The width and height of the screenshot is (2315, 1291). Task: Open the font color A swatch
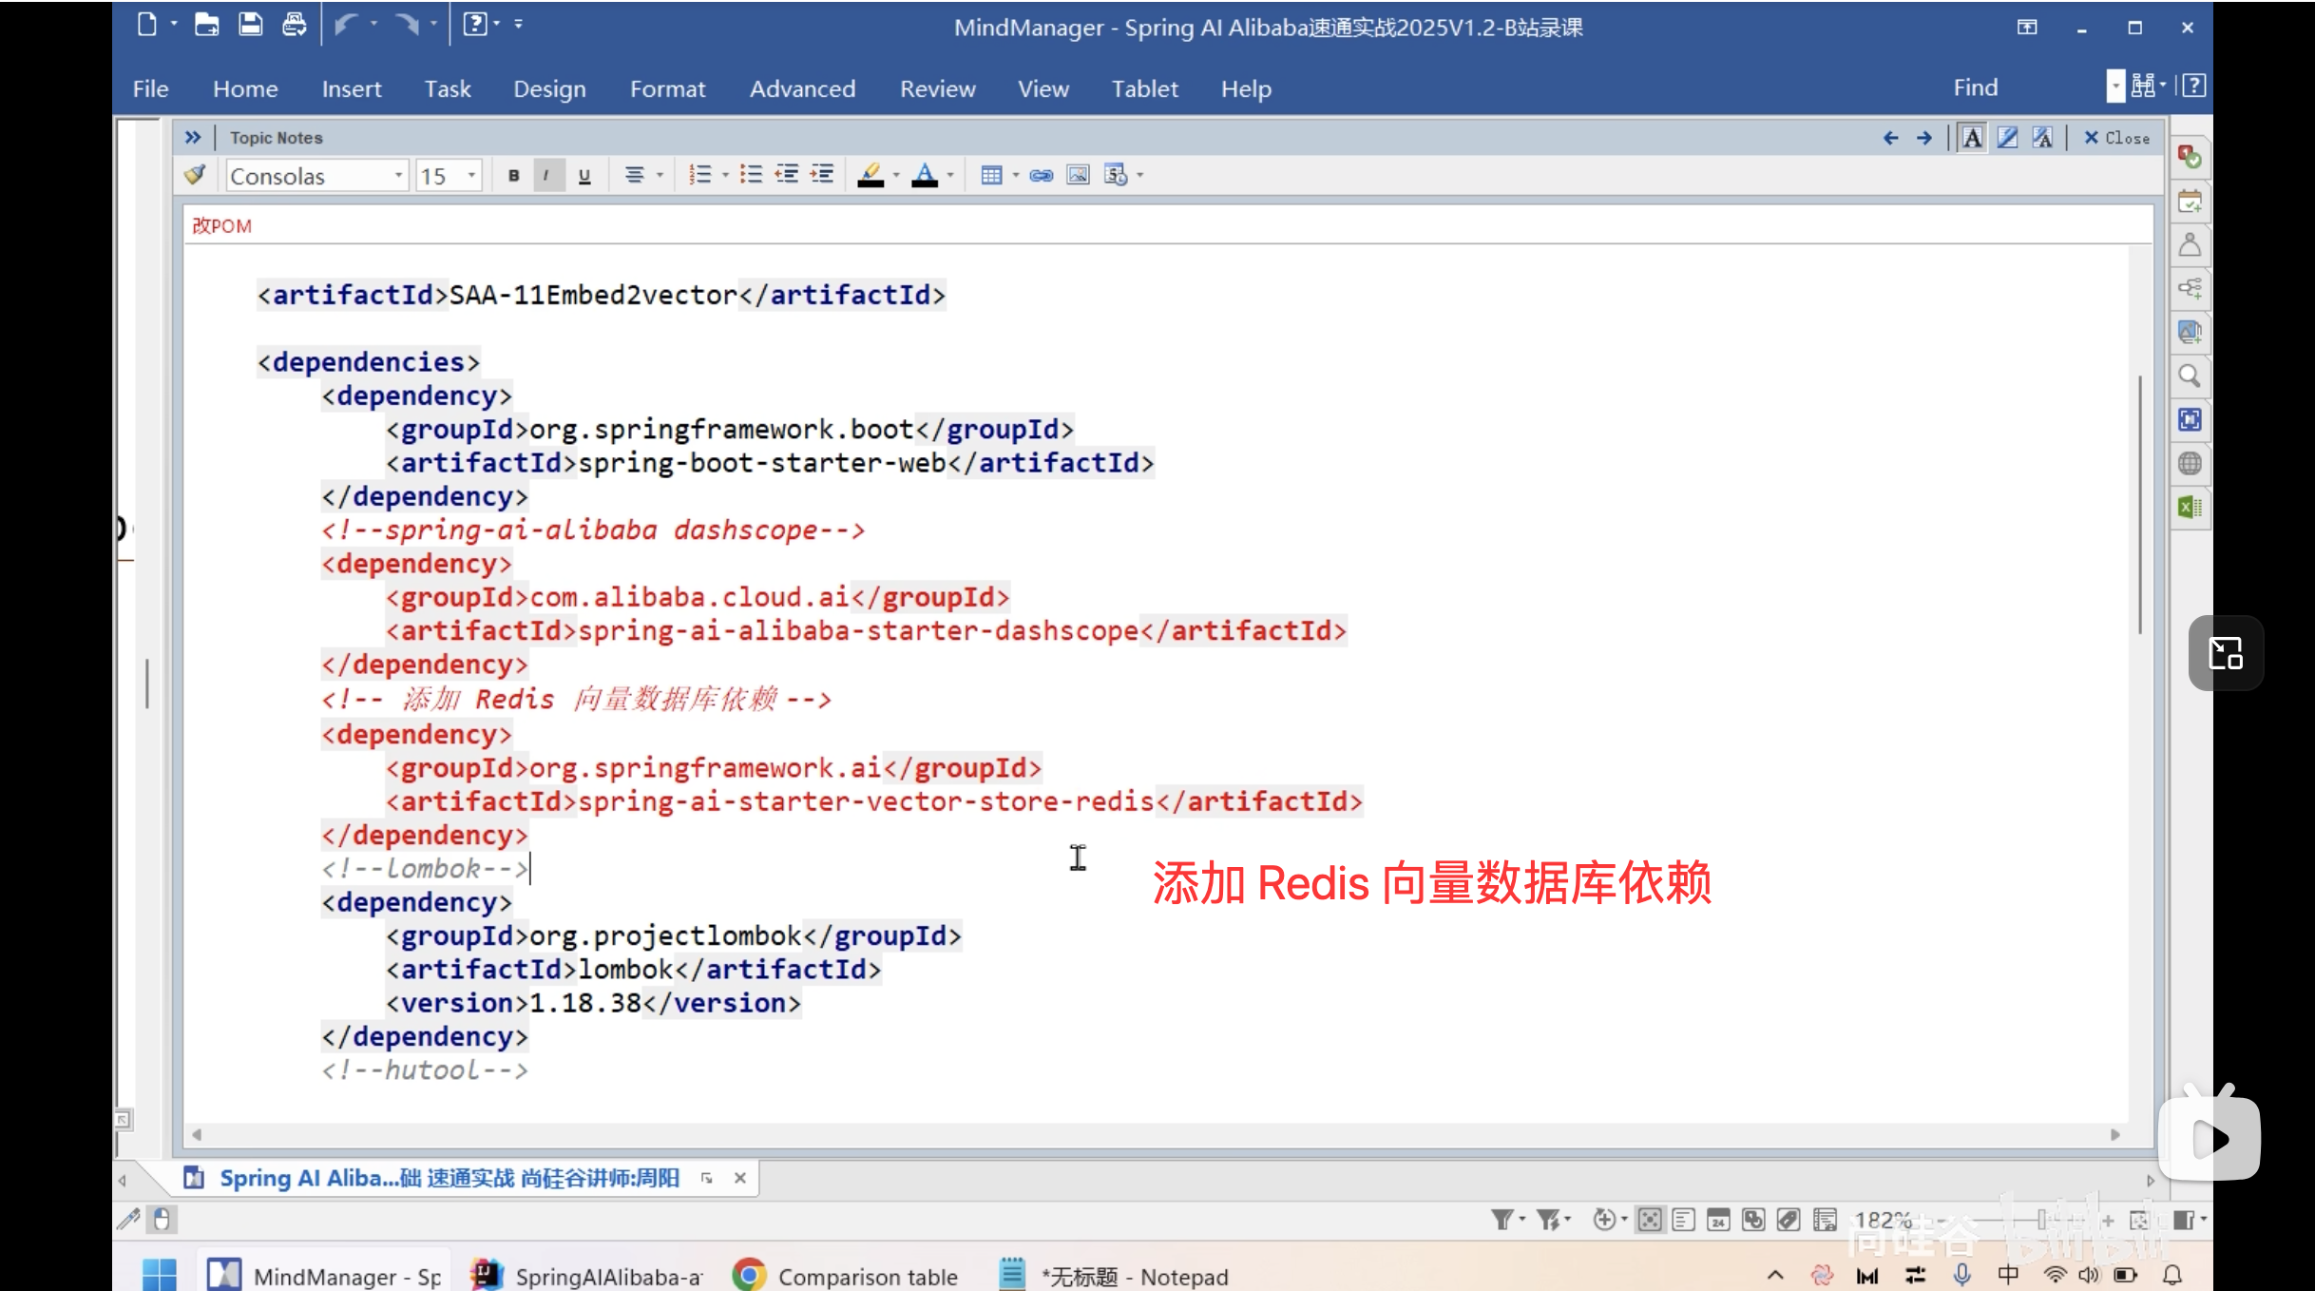(x=924, y=175)
